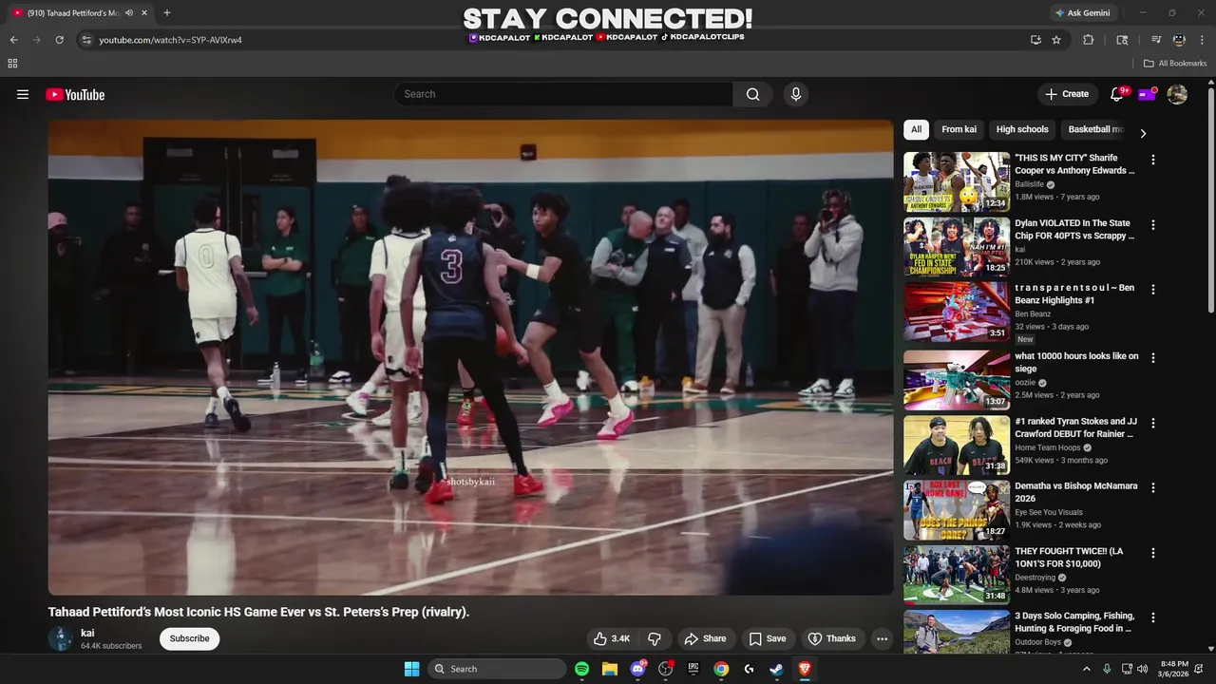Click the page vertical scrollbar

click(1210, 199)
